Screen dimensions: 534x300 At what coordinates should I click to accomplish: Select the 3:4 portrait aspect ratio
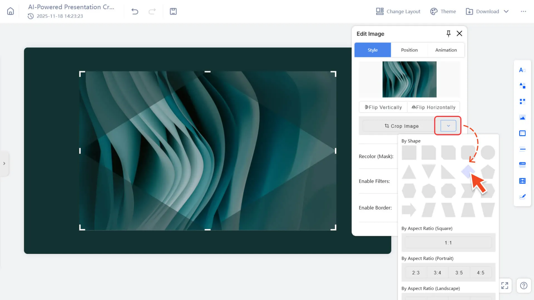[437, 272]
